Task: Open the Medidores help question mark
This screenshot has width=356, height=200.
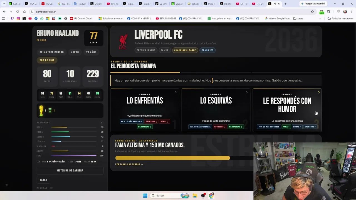Action: (102, 122)
